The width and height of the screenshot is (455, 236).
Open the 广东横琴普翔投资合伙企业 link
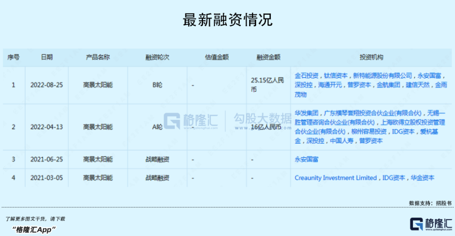coord(372,113)
